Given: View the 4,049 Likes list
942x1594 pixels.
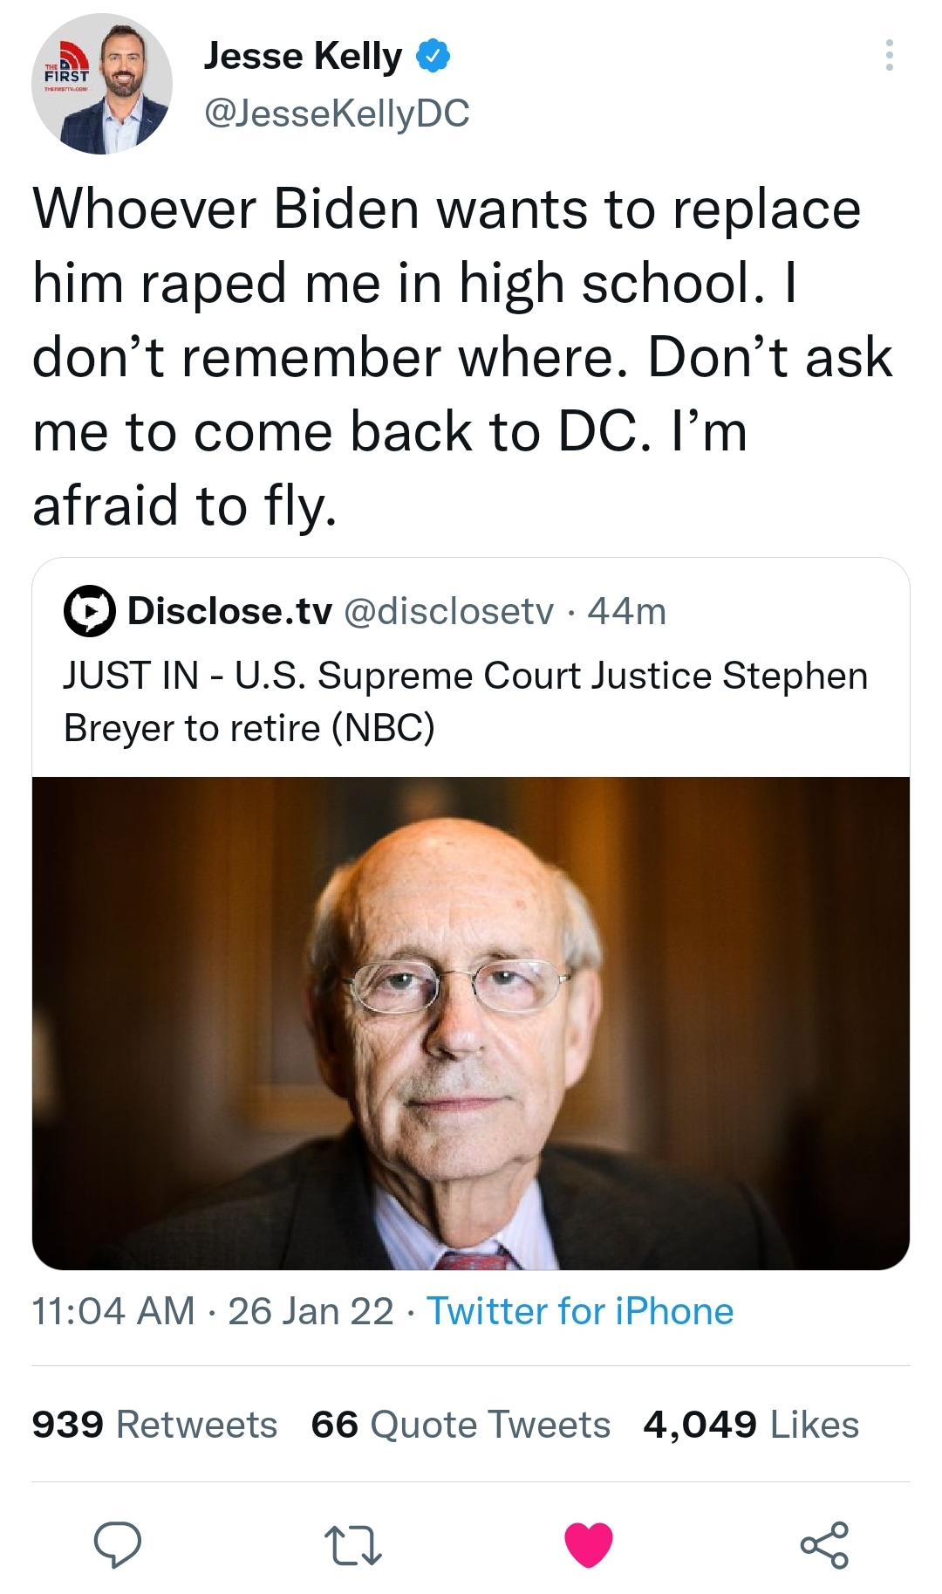Looking at the screenshot, I should click(x=751, y=1425).
